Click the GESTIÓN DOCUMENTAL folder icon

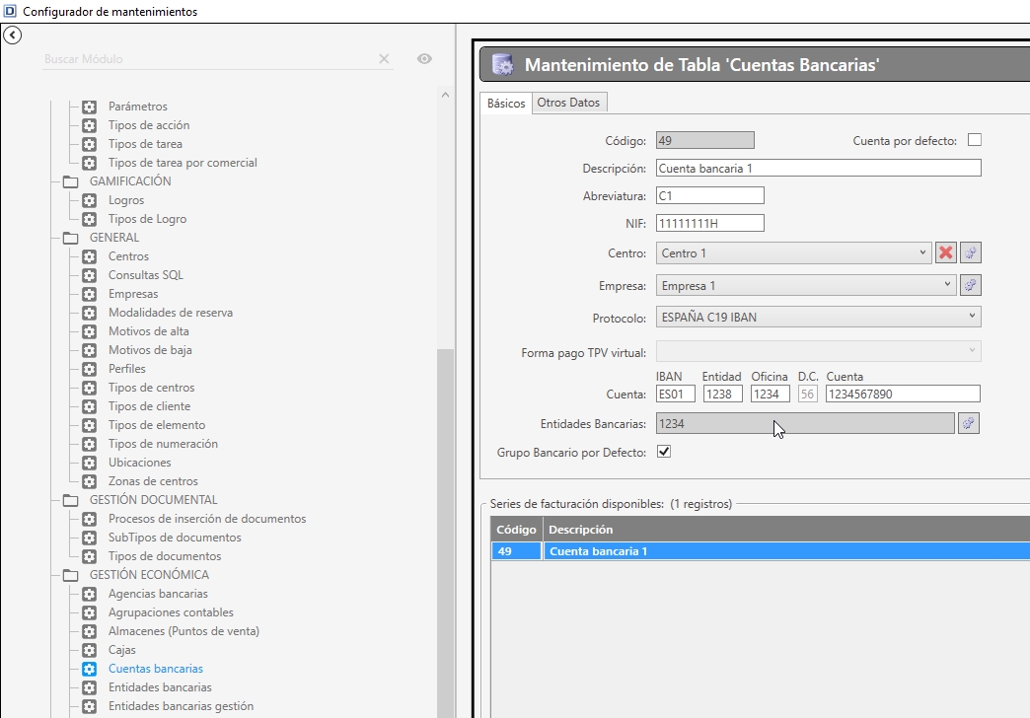[70, 500]
